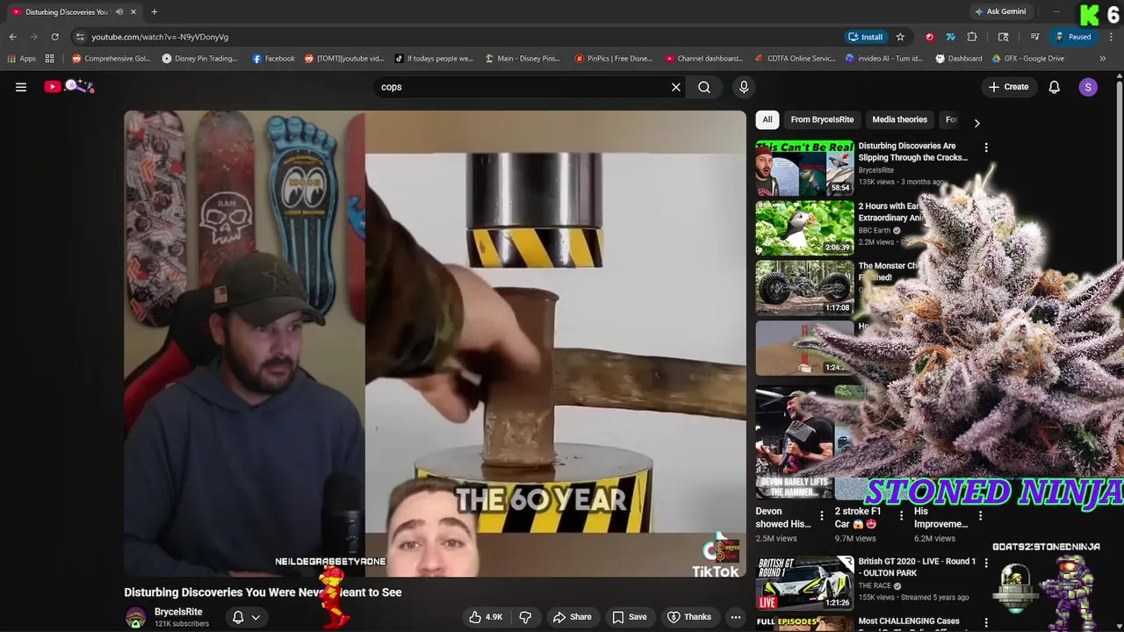The width and height of the screenshot is (1124, 632).
Task: Click the Share button
Action: [573, 617]
